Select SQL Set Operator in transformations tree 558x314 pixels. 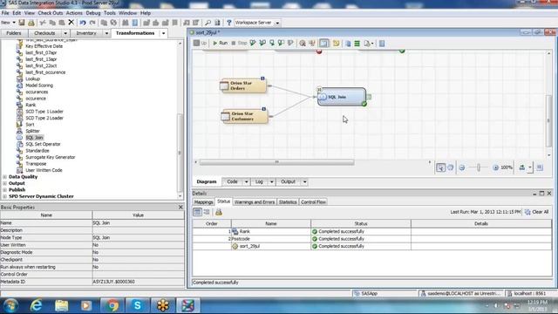coord(43,144)
